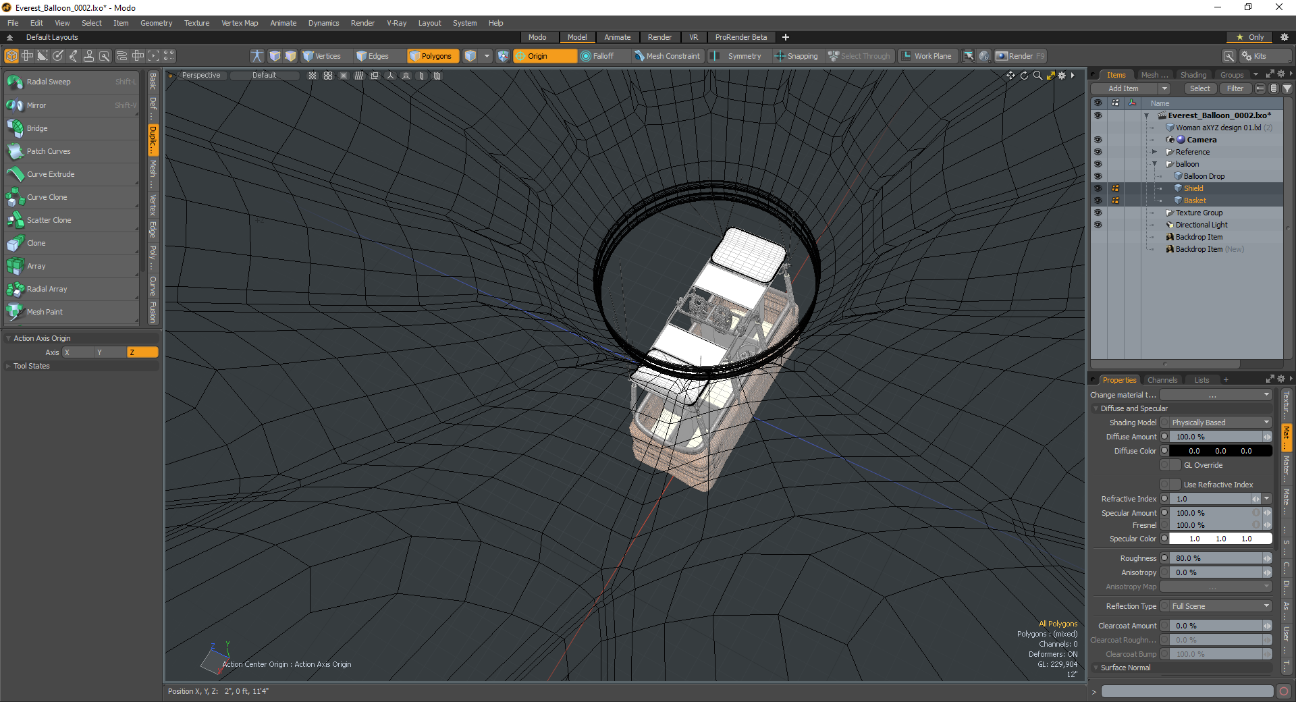Click the Diffuse Color black swatch

[1220, 451]
